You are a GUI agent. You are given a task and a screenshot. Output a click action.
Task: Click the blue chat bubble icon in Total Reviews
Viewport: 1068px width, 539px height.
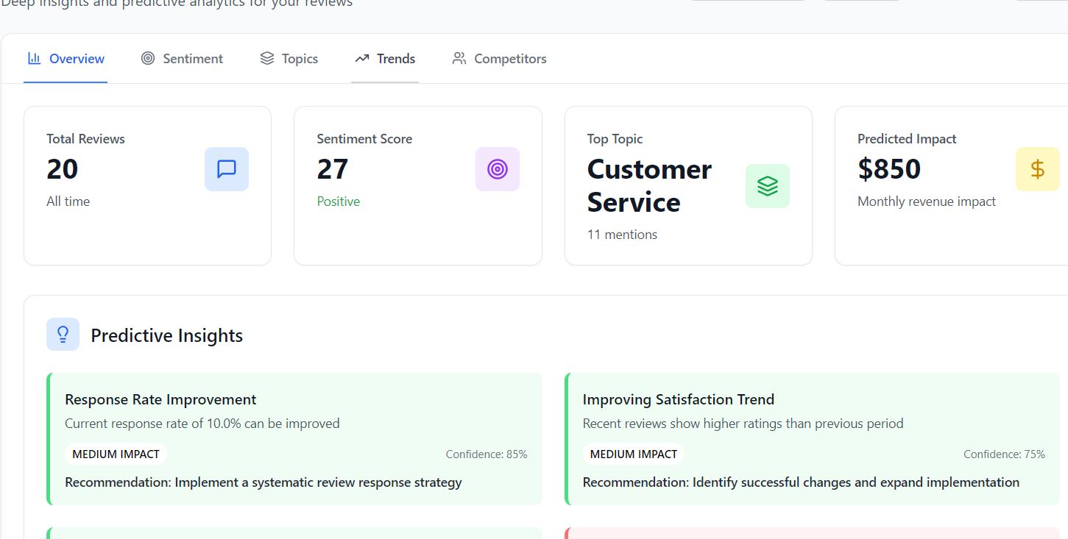coord(227,169)
